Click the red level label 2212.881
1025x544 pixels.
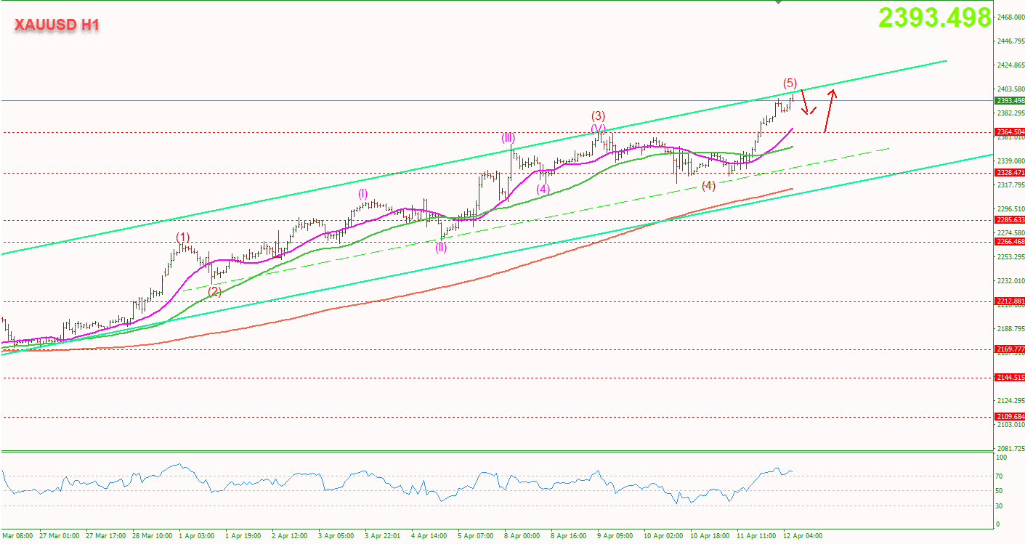pyautogui.click(x=1009, y=301)
